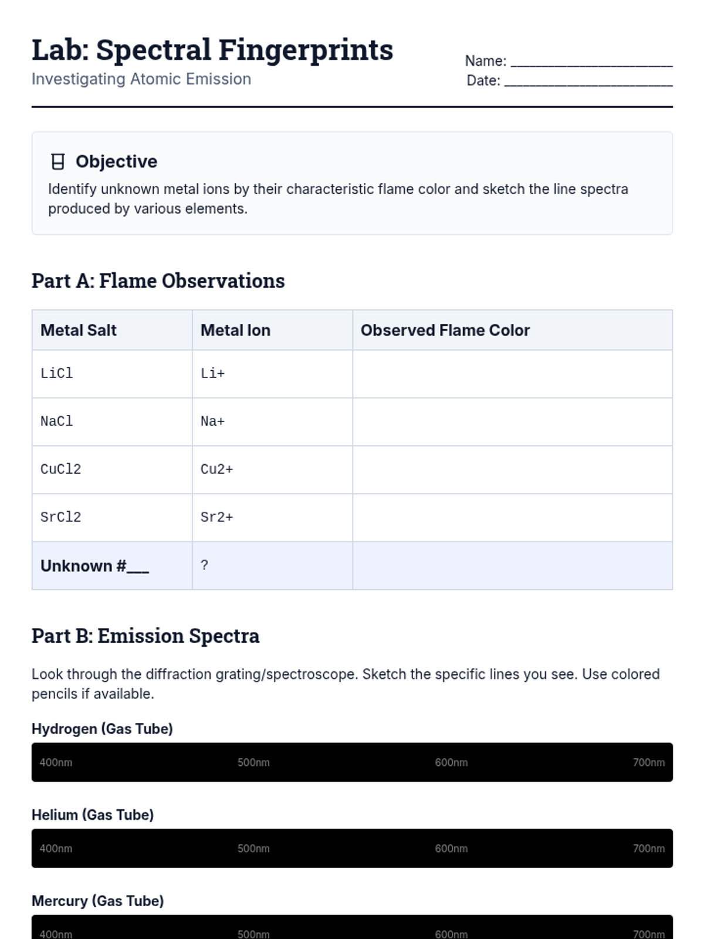Click the flame color cell for CuCl2
Viewport: 704px width, 939px height.
(512, 469)
